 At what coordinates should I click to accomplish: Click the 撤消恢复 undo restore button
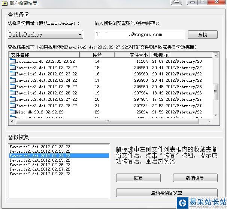pos(195,178)
